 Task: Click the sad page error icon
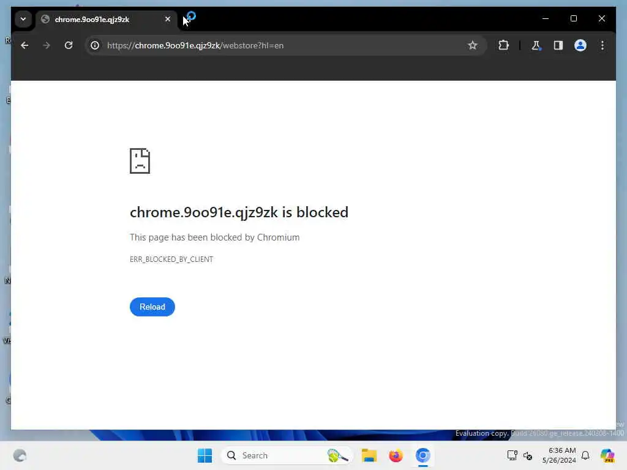140,161
